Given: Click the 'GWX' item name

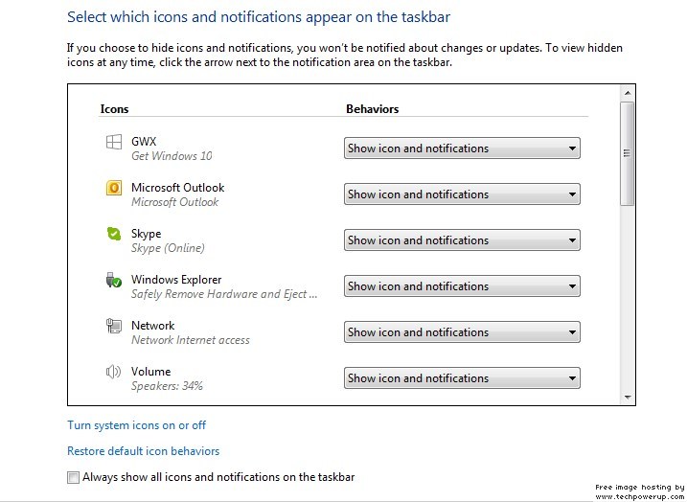Looking at the screenshot, I should point(144,142).
